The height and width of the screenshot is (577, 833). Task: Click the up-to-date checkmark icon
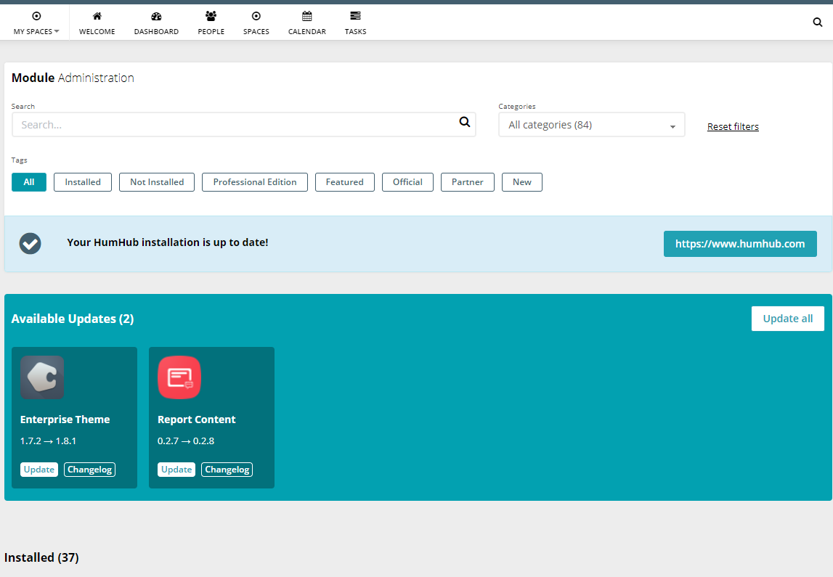click(31, 244)
